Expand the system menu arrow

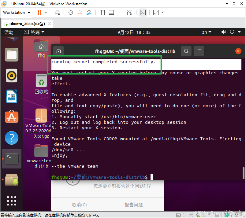(x=239, y=32)
